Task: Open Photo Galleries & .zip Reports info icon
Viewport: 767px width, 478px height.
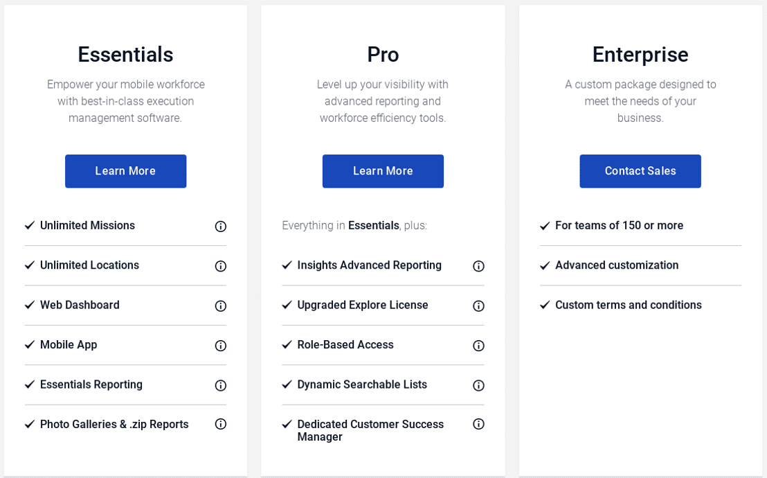Action: [x=221, y=424]
